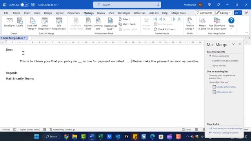This screenshot has width=251, height=141.
Task: Open the Rules dropdown
Action: 125,19
